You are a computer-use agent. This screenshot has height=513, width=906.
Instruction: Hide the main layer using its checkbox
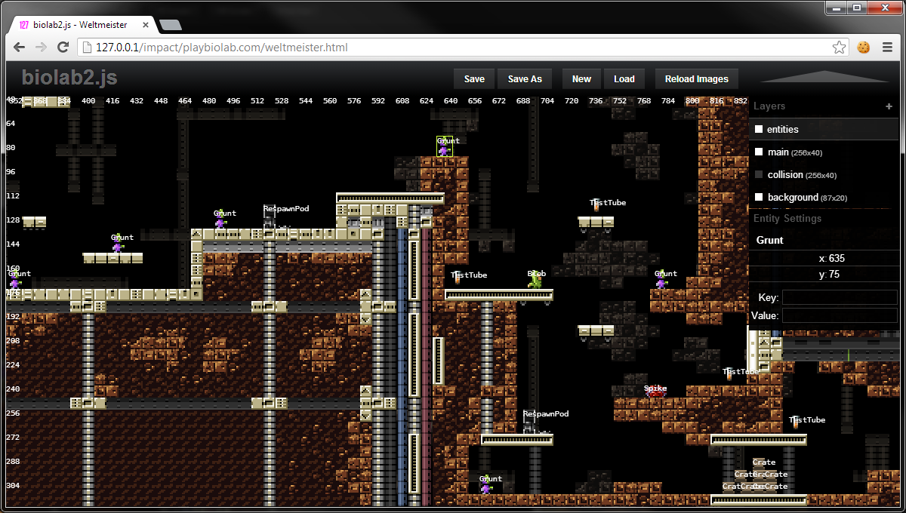760,152
